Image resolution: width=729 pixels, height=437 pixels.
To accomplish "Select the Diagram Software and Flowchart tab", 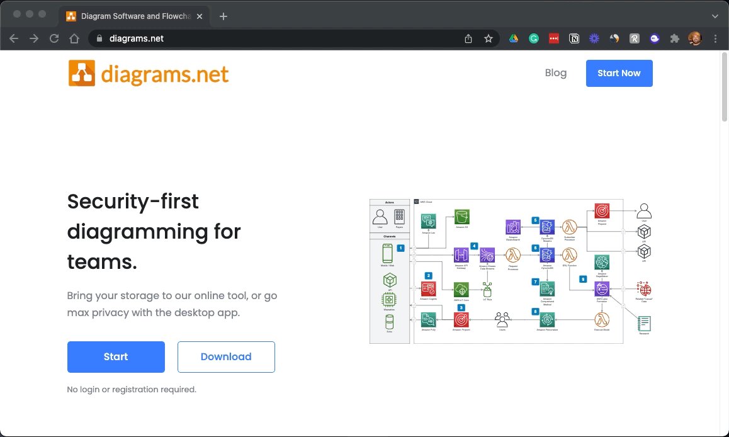I will click(x=135, y=16).
